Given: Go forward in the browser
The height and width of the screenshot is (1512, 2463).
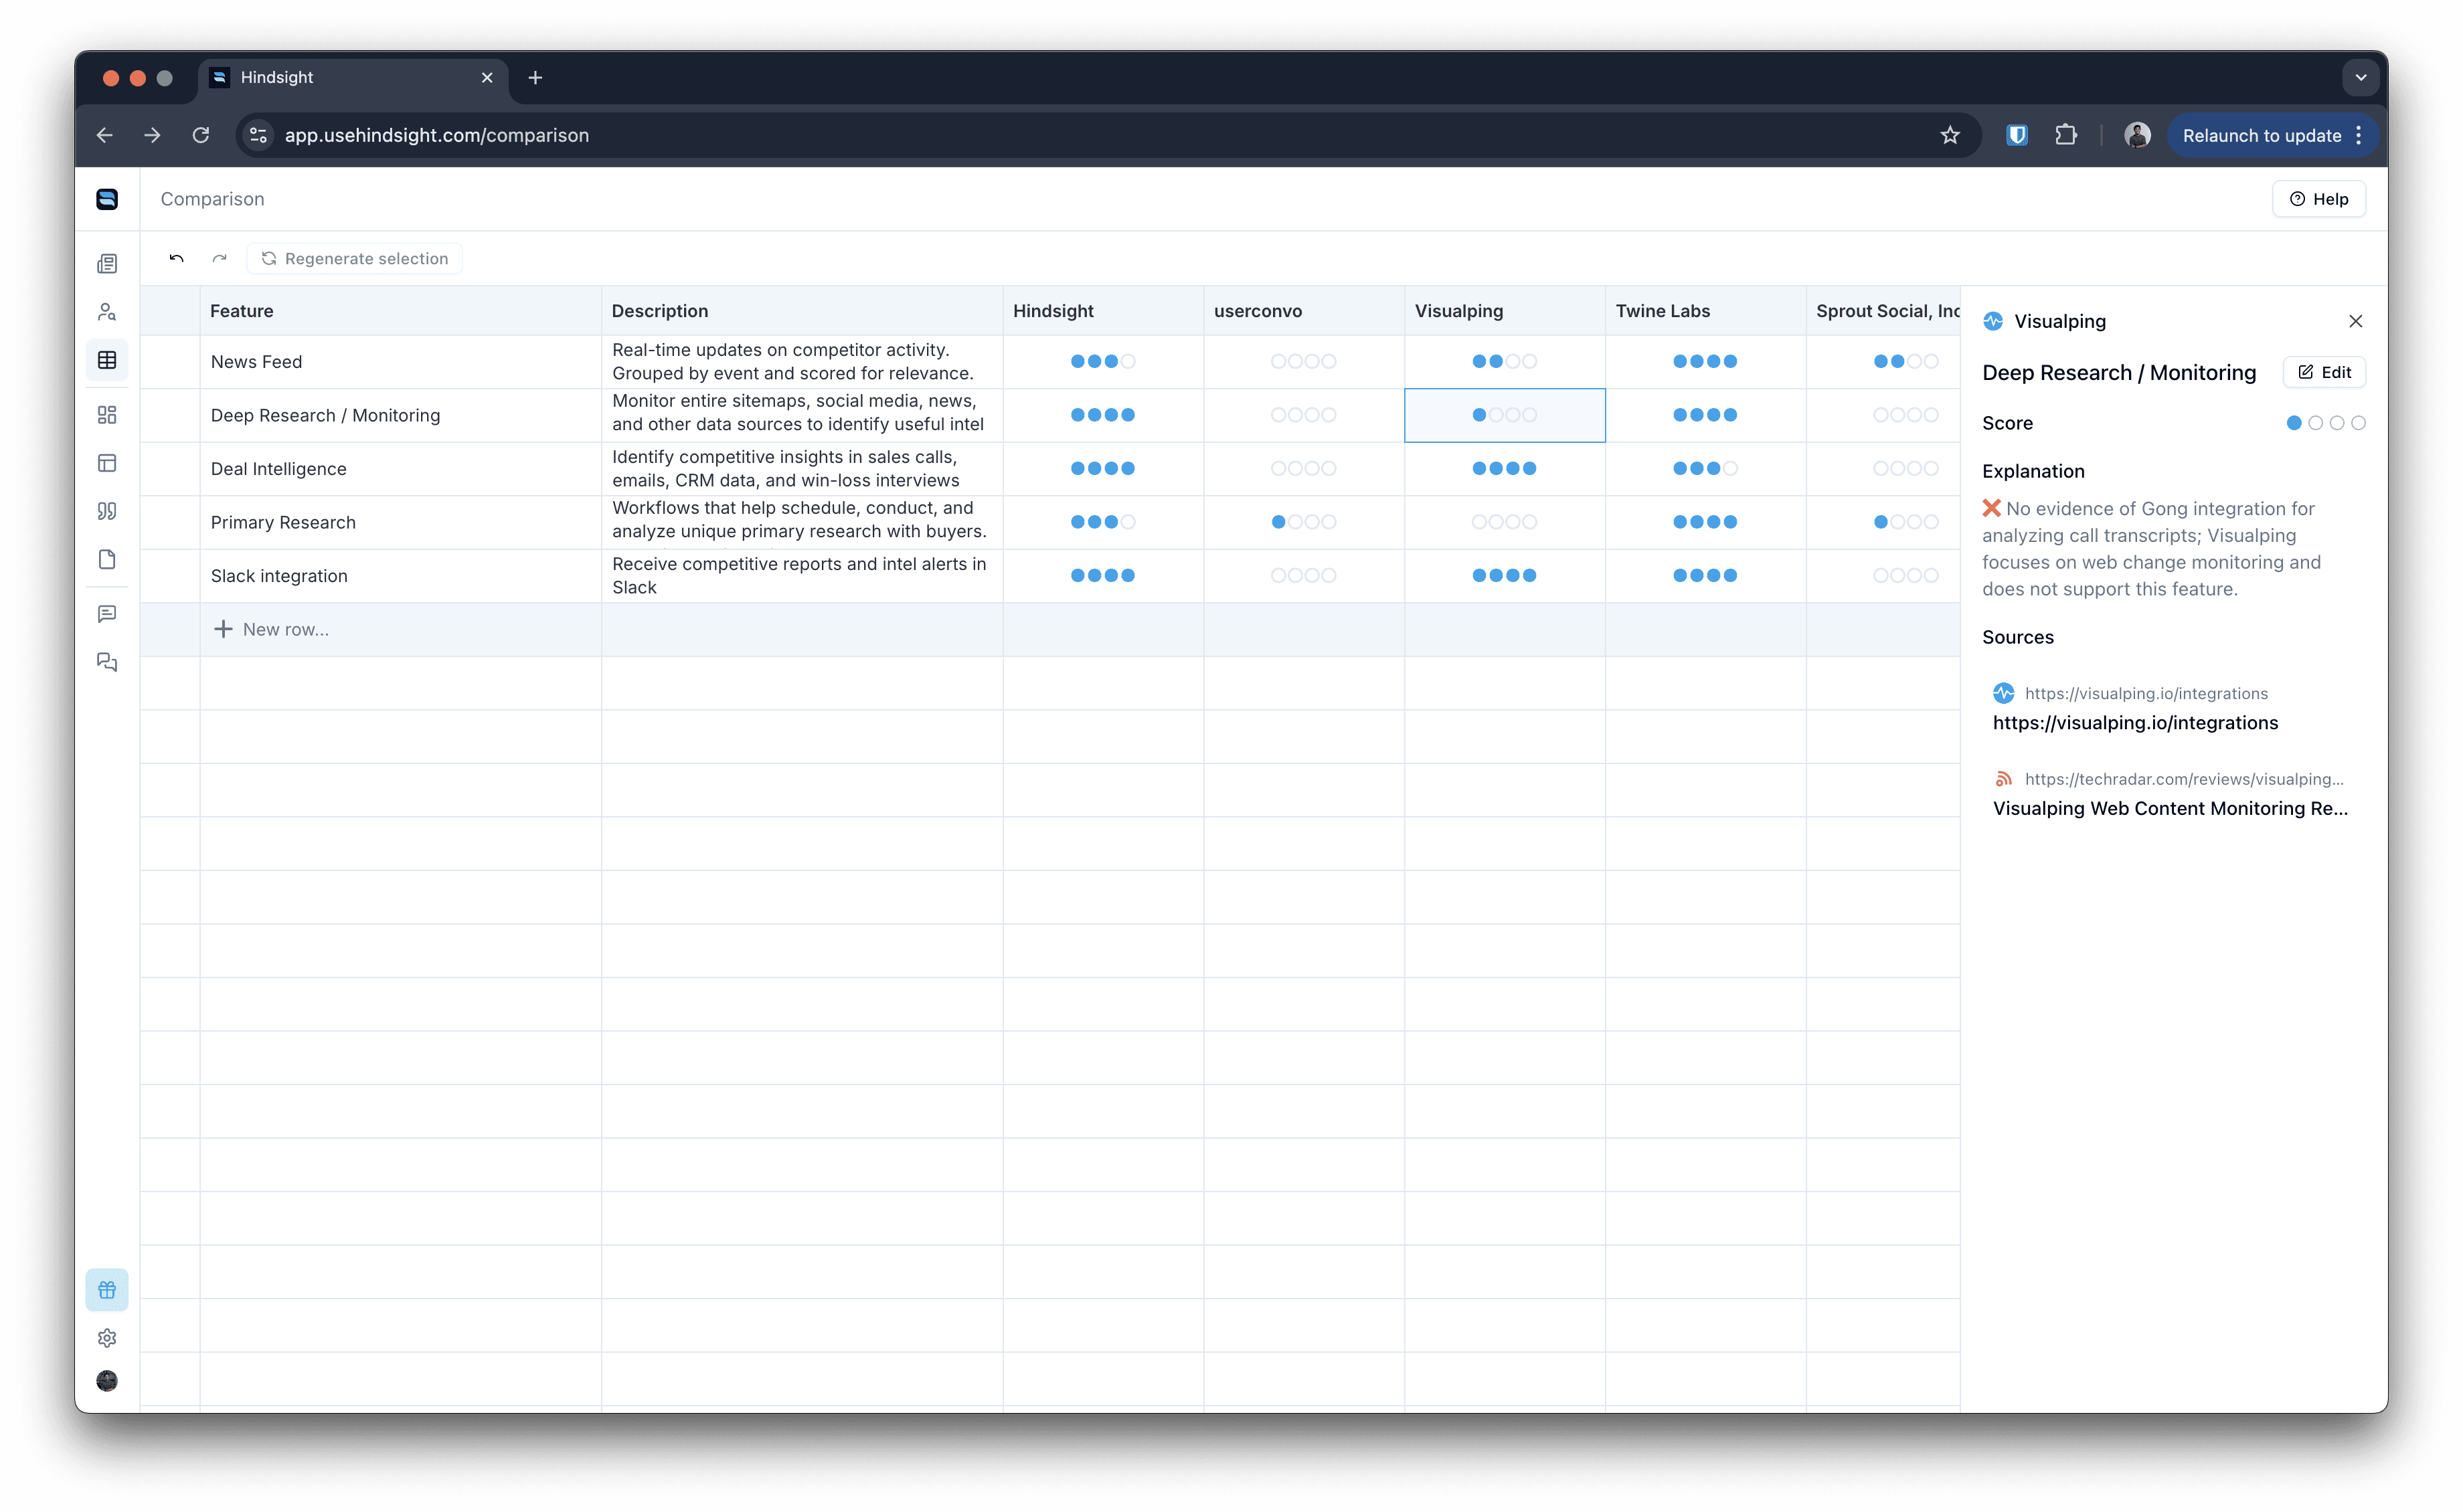Looking at the screenshot, I should pyautogui.click(x=152, y=135).
